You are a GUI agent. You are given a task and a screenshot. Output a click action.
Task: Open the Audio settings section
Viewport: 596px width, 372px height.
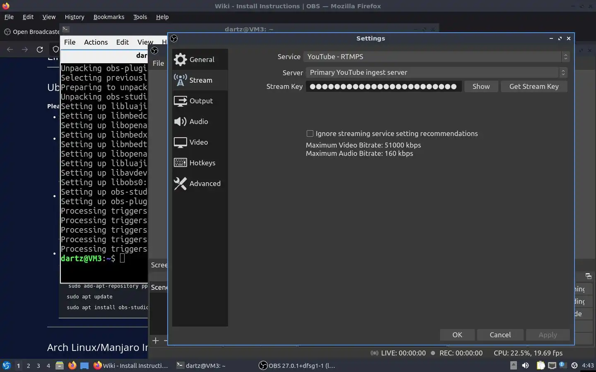click(200, 122)
